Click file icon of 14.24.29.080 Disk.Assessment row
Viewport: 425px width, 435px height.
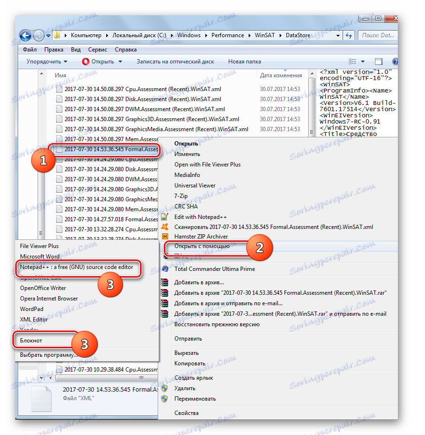coord(59,169)
